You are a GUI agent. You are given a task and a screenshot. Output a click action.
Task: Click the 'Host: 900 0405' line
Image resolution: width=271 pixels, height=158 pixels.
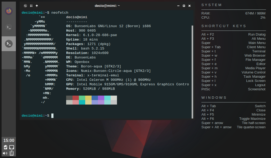point(81,31)
